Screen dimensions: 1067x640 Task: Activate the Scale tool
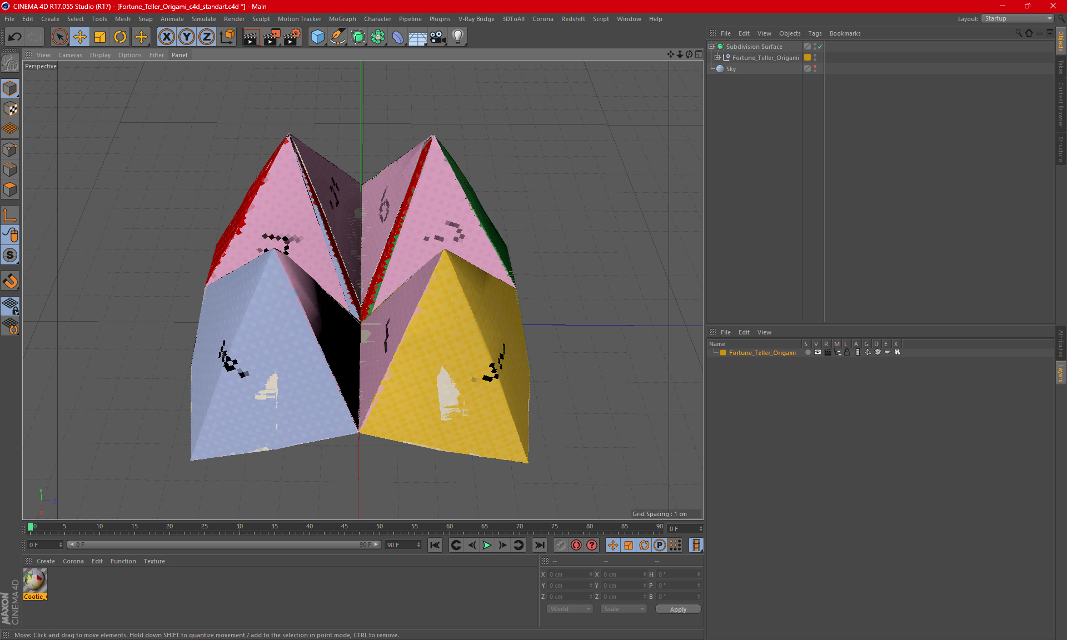pyautogui.click(x=100, y=37)
